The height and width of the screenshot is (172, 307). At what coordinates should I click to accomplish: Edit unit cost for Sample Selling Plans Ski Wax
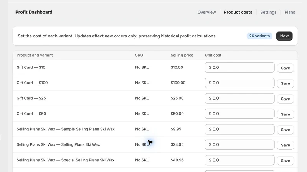pos(239,129)
